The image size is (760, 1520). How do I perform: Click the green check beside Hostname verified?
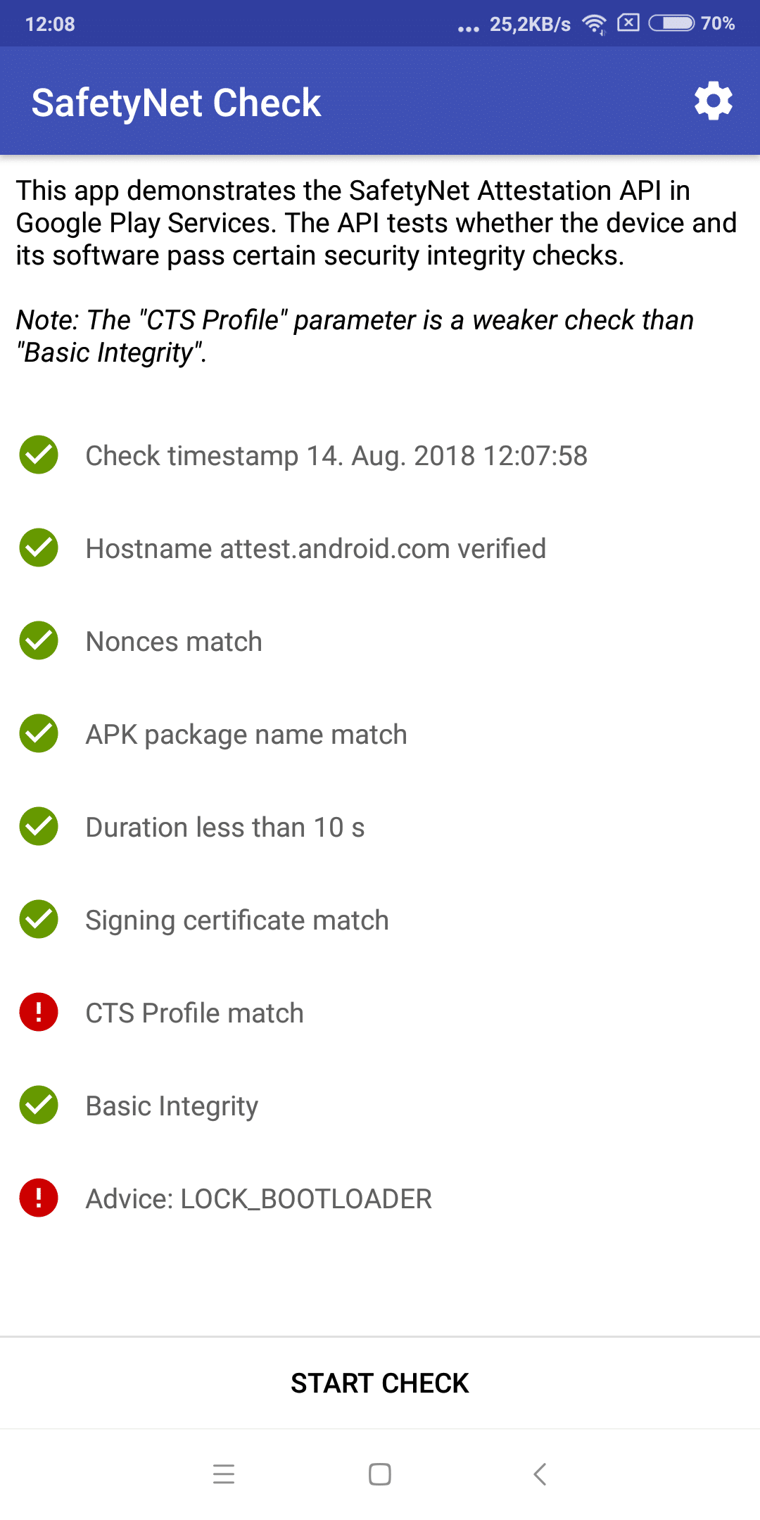[x=39, y=547]
